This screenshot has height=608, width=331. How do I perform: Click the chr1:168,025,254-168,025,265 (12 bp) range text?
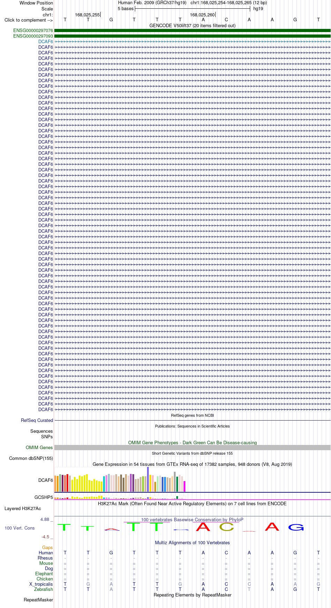coord(229,3)
